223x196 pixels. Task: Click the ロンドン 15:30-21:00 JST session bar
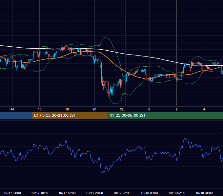70,115
